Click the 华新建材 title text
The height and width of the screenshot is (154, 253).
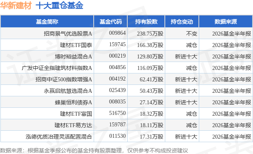point(16,6)
